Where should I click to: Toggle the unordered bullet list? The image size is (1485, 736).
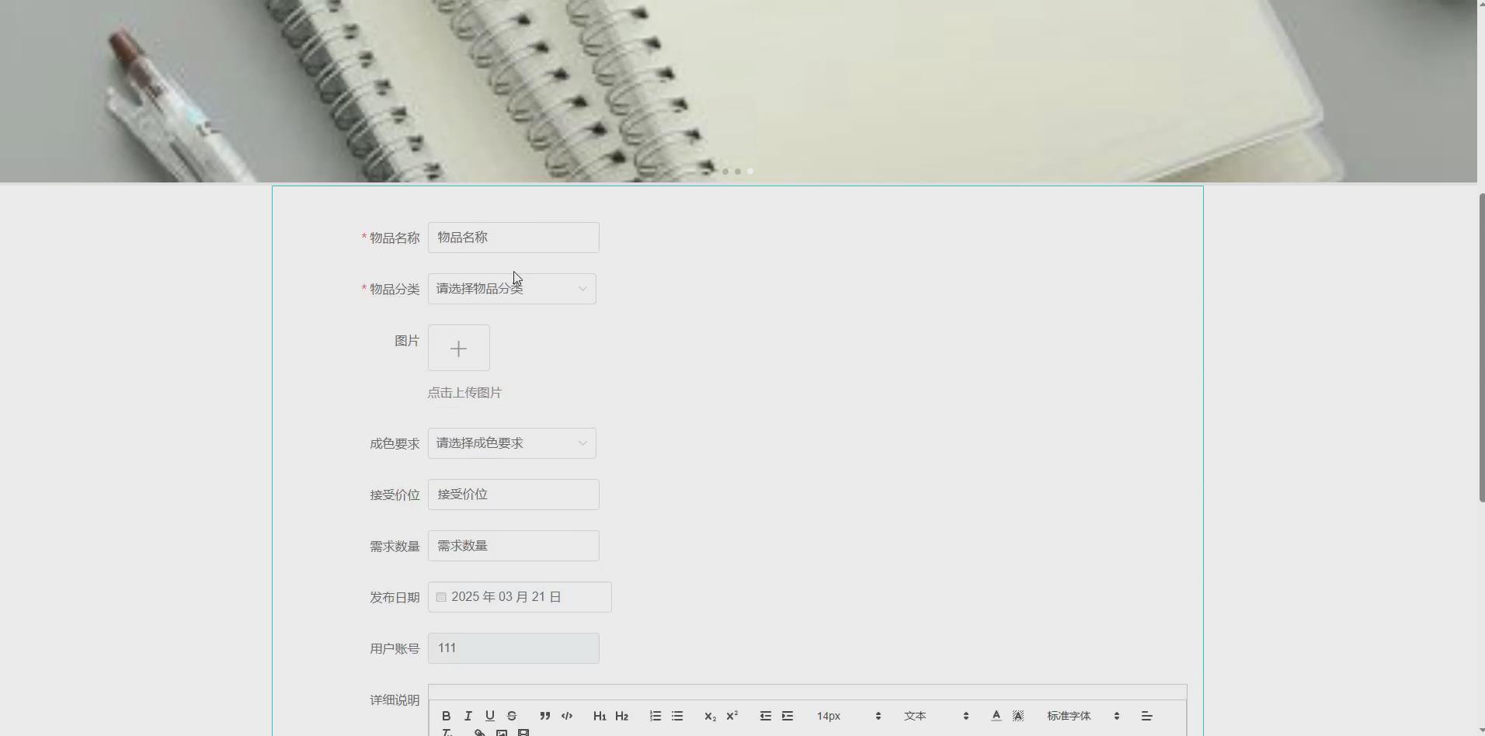tap(678, 716)
